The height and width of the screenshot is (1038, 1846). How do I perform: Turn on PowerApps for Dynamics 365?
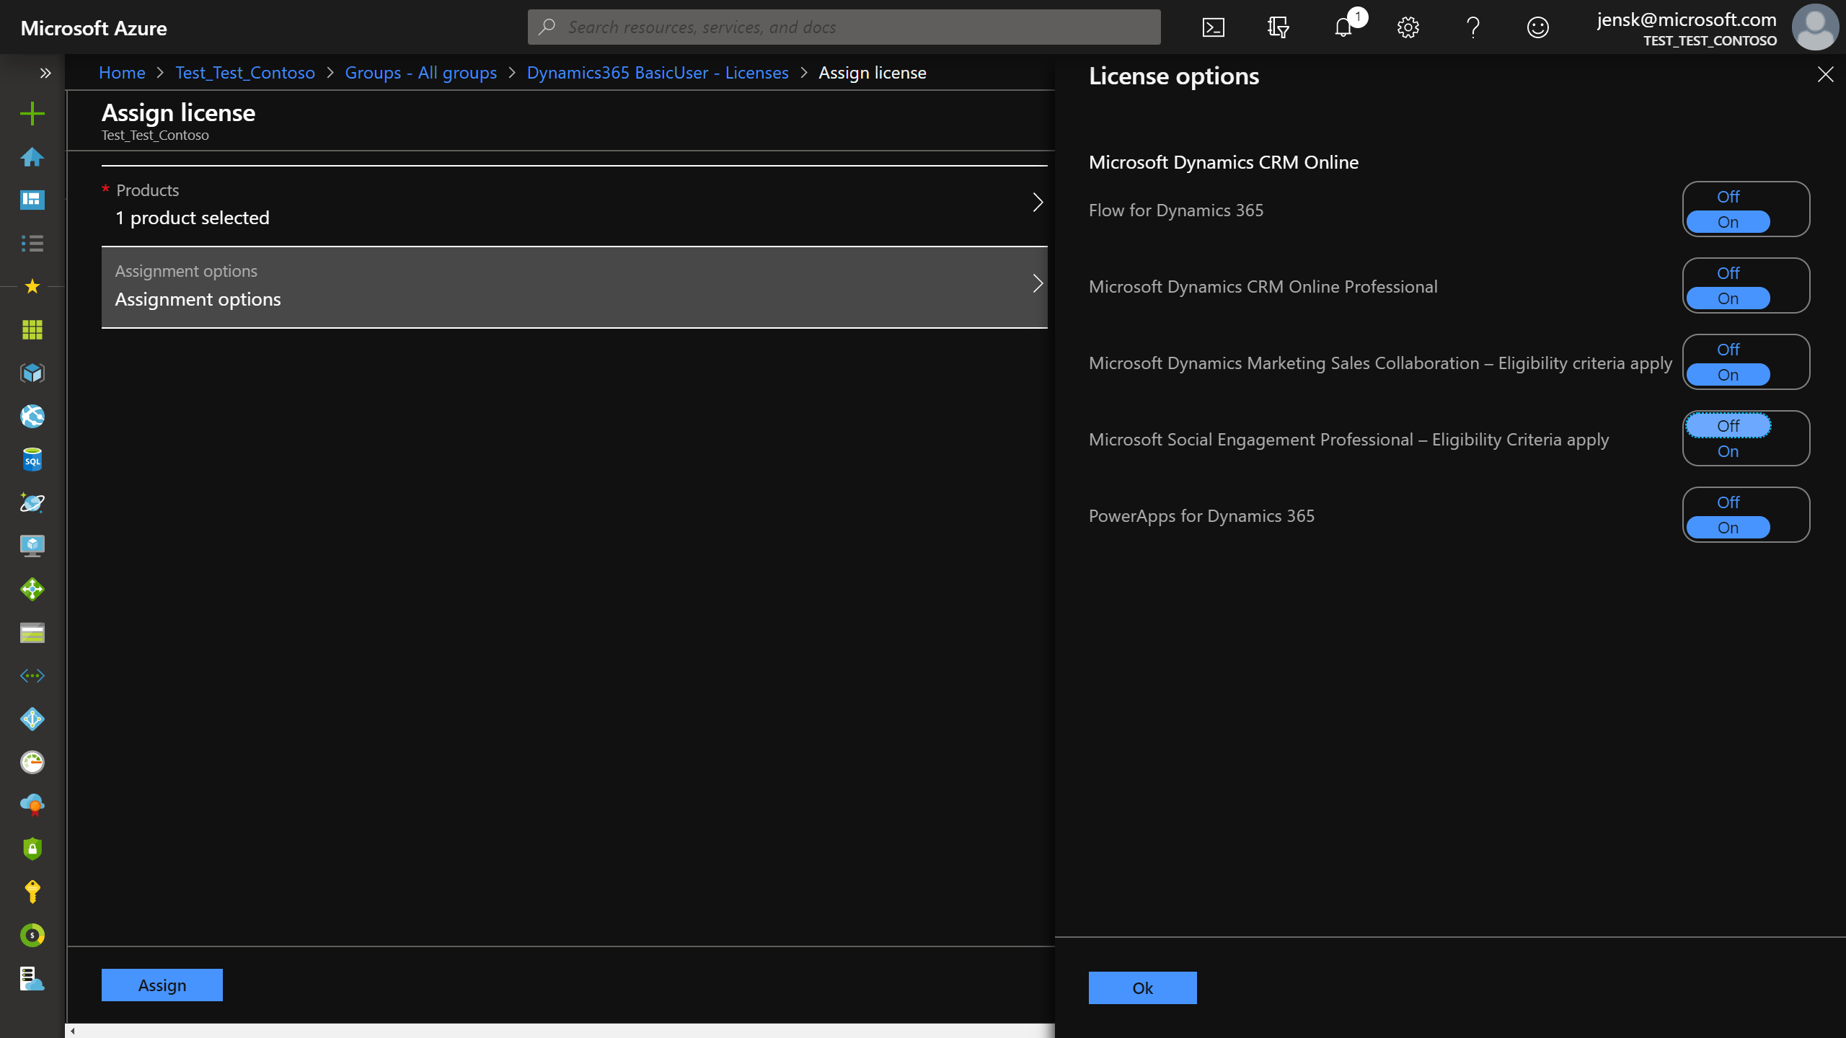[x=1728, y=528]
